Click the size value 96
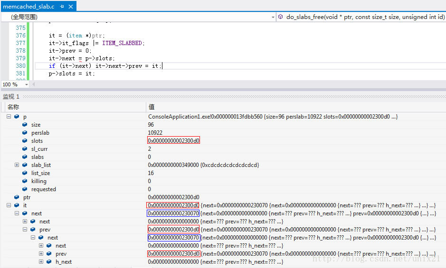Screen dimensions: 446x268 tap(151, 124)
